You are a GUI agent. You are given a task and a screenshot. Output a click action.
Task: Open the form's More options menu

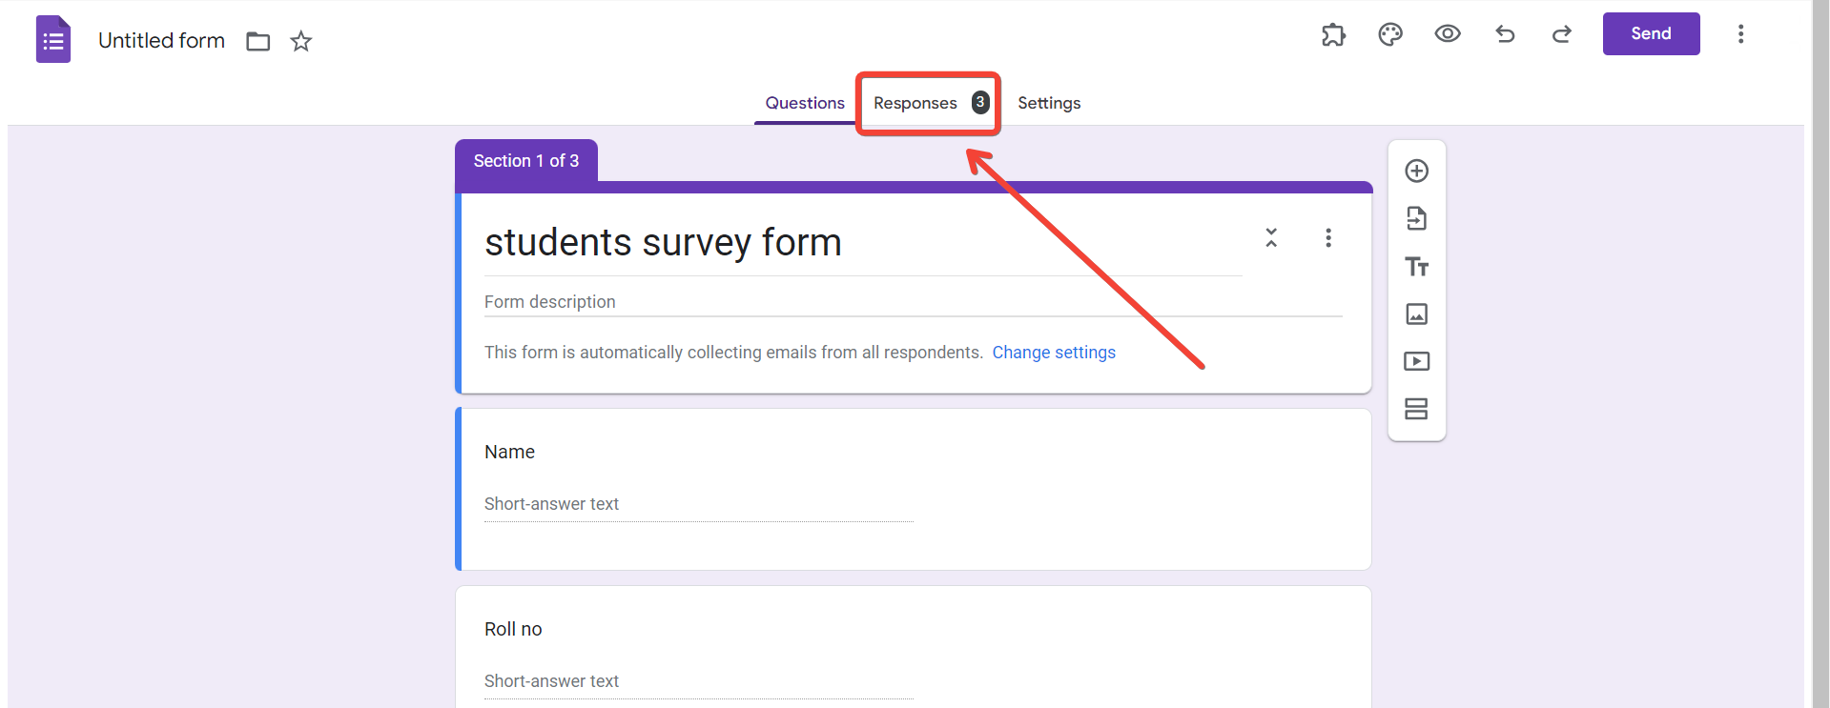[1740, 34]
